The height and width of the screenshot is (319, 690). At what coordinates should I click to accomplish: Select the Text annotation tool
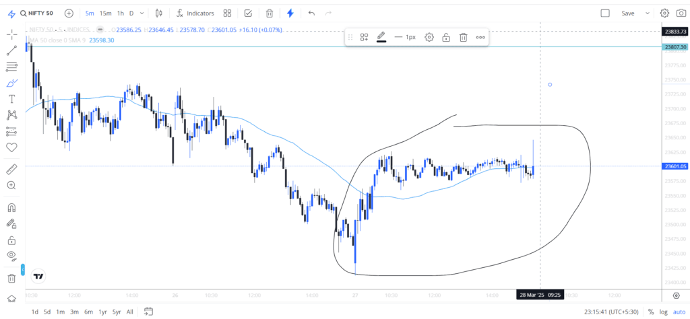(x=12, y=99)
